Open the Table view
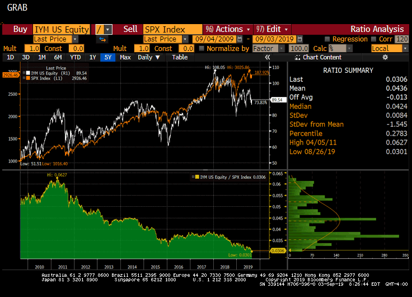Screen dimensions: 412x297 [180, 57]
